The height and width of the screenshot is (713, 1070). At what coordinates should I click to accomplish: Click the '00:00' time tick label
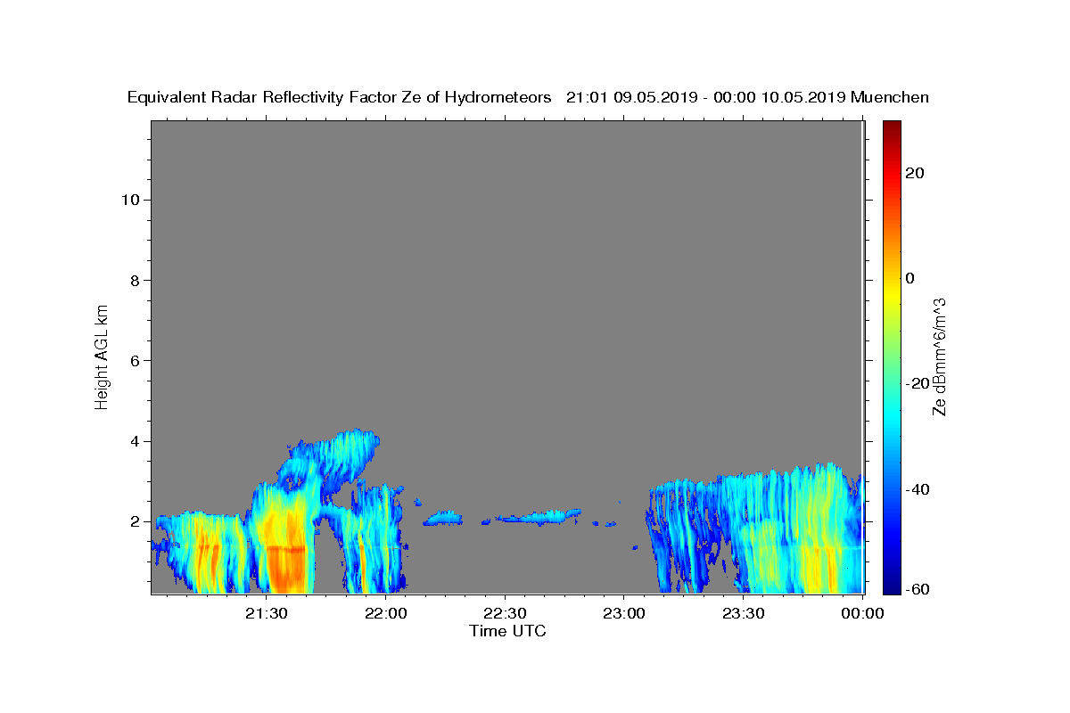862,613
